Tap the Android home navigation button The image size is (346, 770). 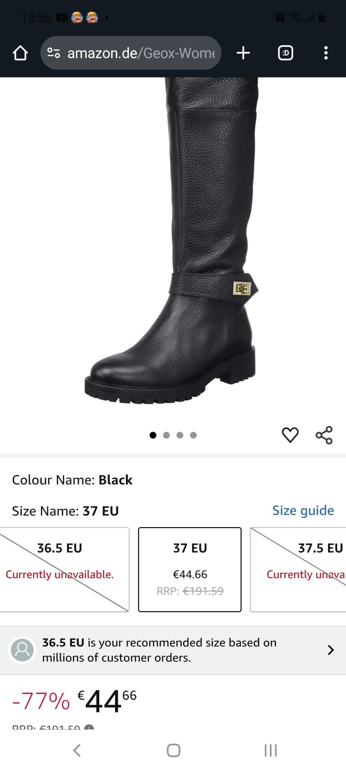[x=173, y=750]
